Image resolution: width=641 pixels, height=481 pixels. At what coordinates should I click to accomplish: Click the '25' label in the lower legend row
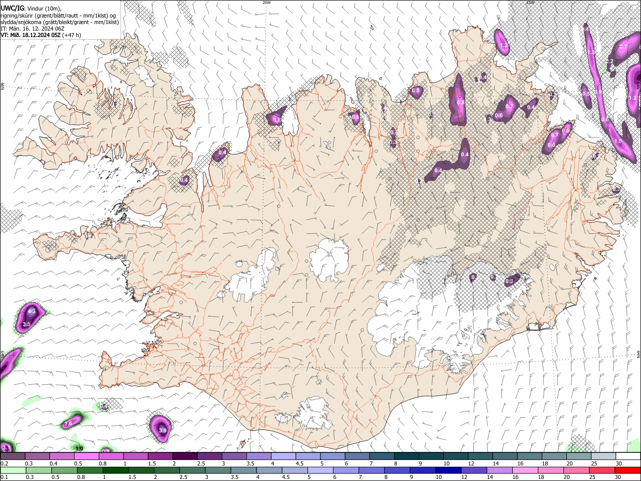click(x=593, y=477)
